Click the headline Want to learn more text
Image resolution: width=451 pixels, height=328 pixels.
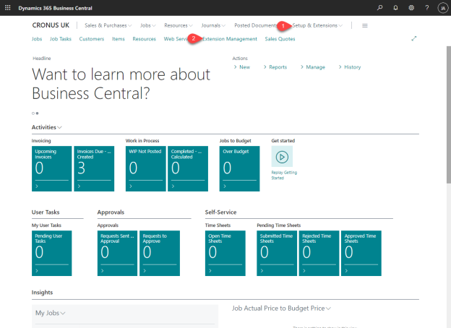(x=121, y=84)
